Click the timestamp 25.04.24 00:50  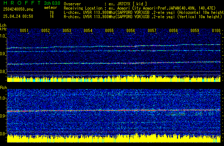[x=18, y=16]
